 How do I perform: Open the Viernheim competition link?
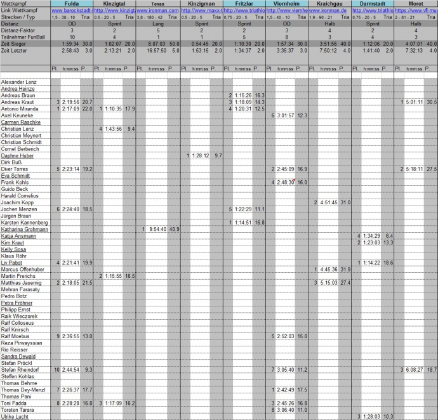(287, 11)
